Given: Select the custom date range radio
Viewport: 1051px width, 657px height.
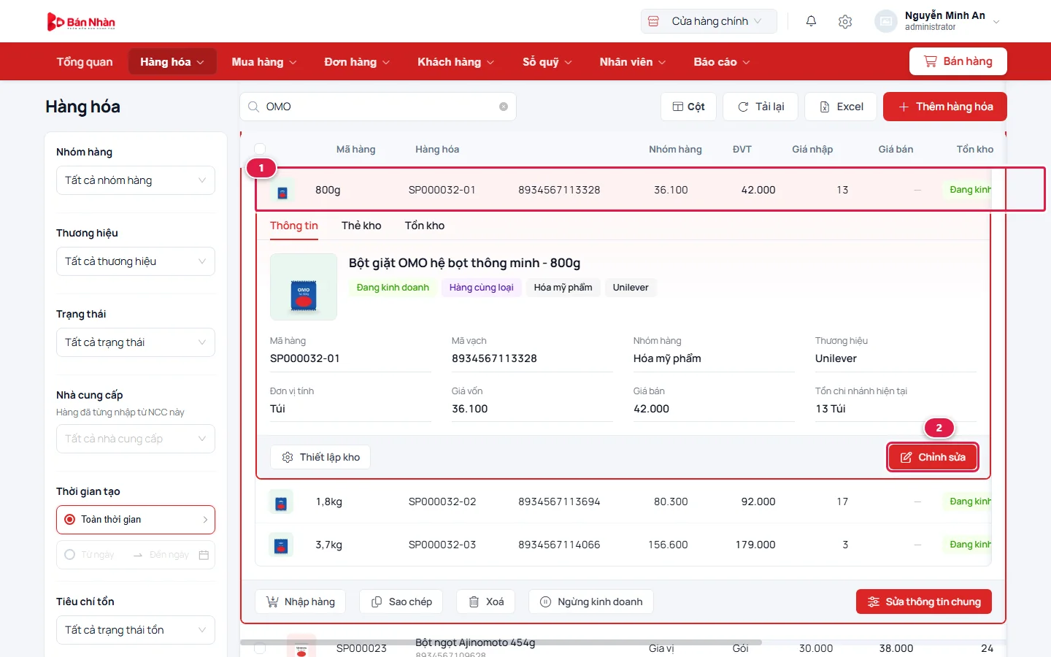Looking at the screenshot, I should click(x=70, y=555).
